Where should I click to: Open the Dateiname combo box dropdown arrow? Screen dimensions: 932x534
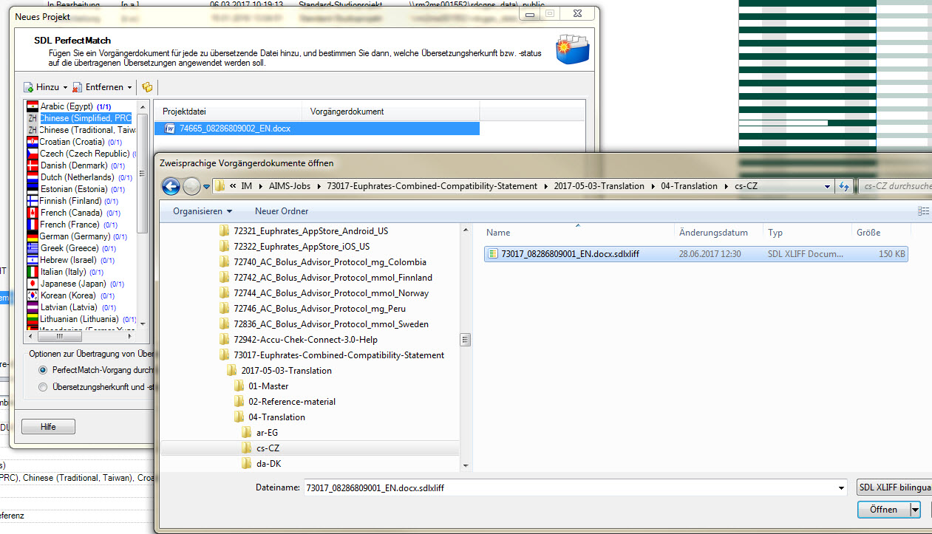pos(841,488)
